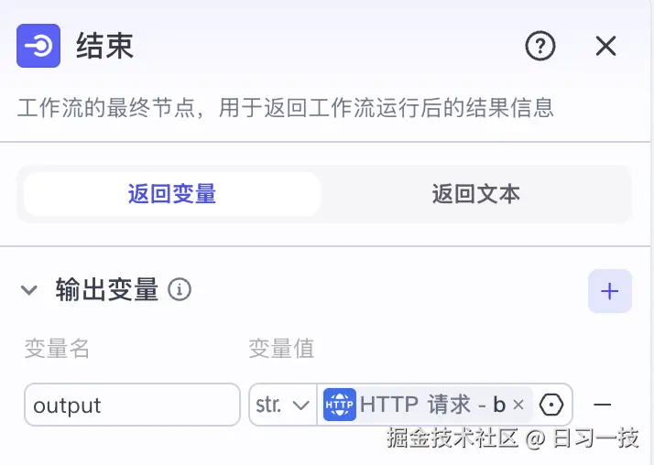Remove the HTTP 请求 - b reference with x
This screenshot has width=654, height=465.
point(518,405)
